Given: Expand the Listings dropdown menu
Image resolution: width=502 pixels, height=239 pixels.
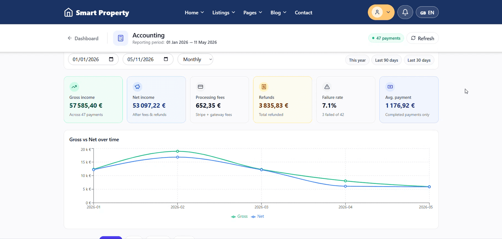Looking at the screenshot, I should [223, 13].
